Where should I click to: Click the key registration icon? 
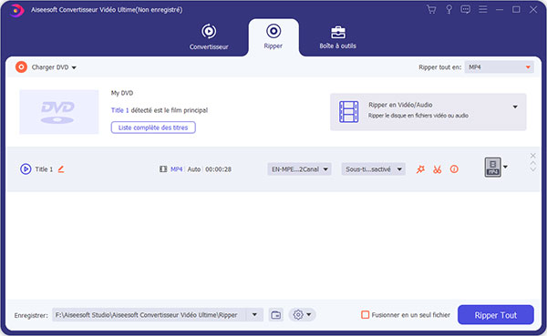[449, 9]
